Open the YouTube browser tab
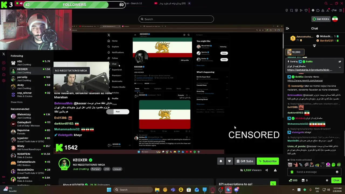 (171, 3)
